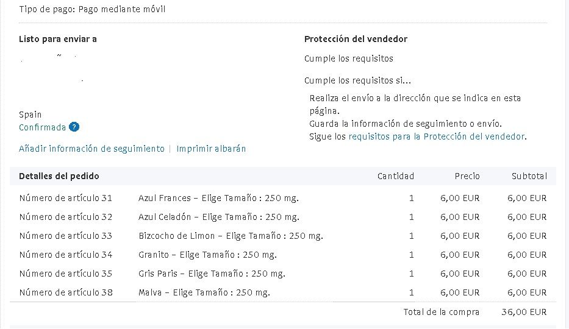The image size is (569, 329).
Task: Click the Granito item description
Action: [x=207, y=255]
